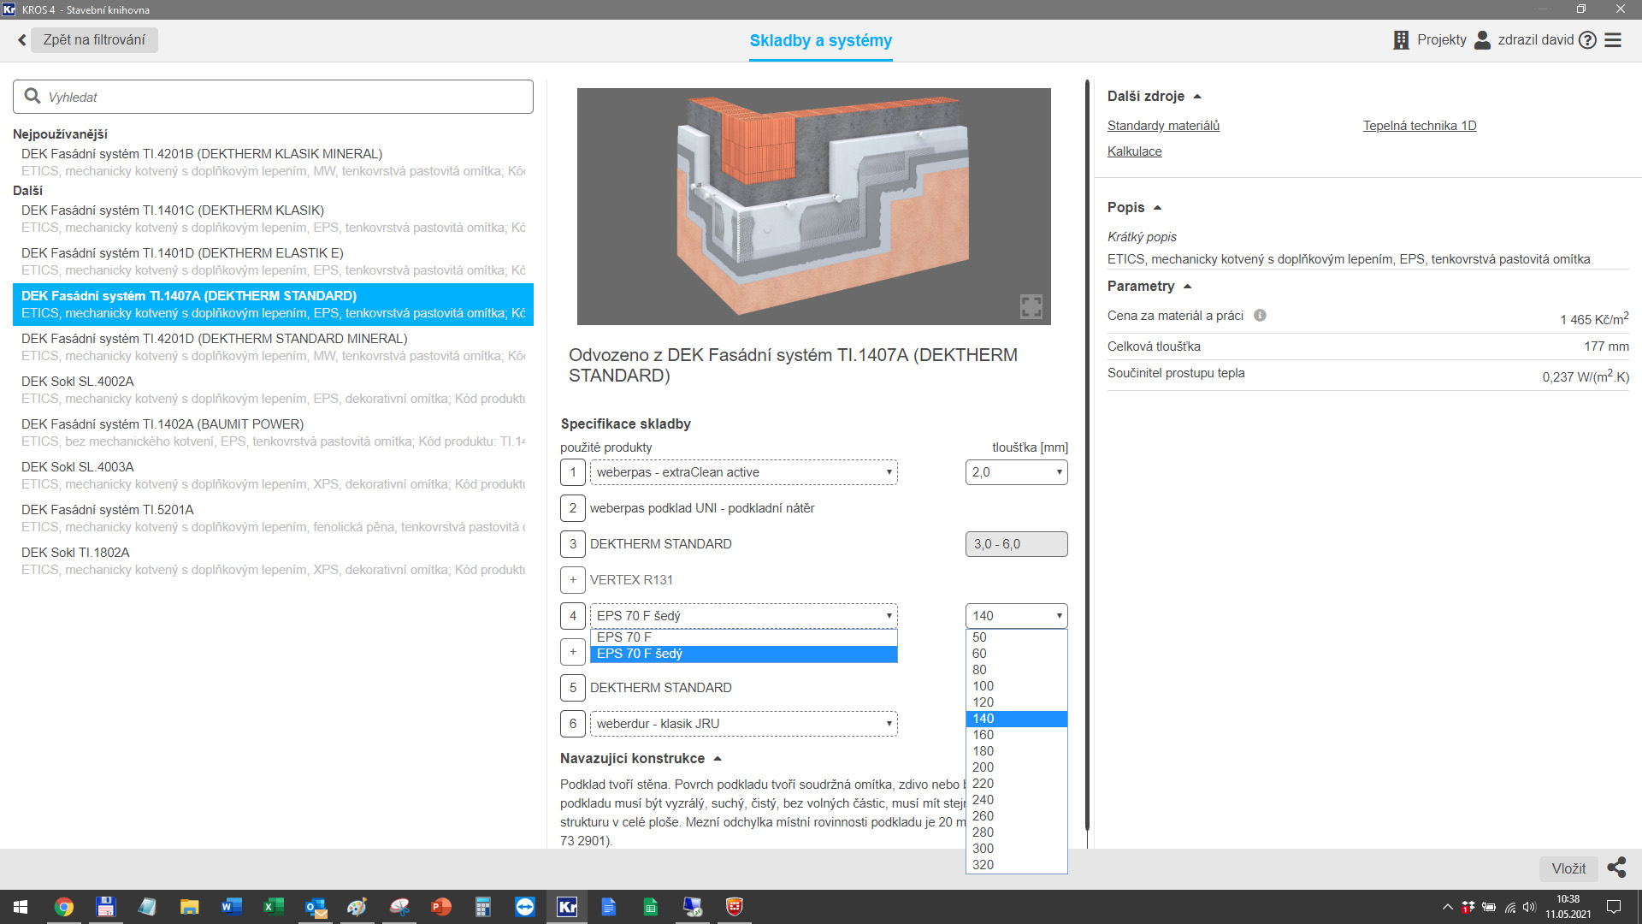Select thickness 160 from dropdown list
Screen dimensions: 1642x924
click(983, 735)
